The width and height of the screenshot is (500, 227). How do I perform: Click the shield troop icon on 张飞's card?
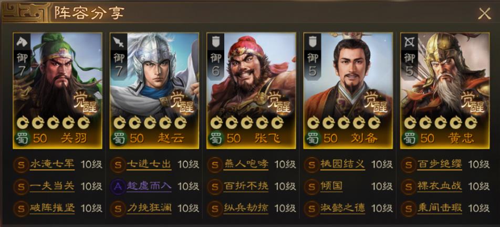point(215,41)
